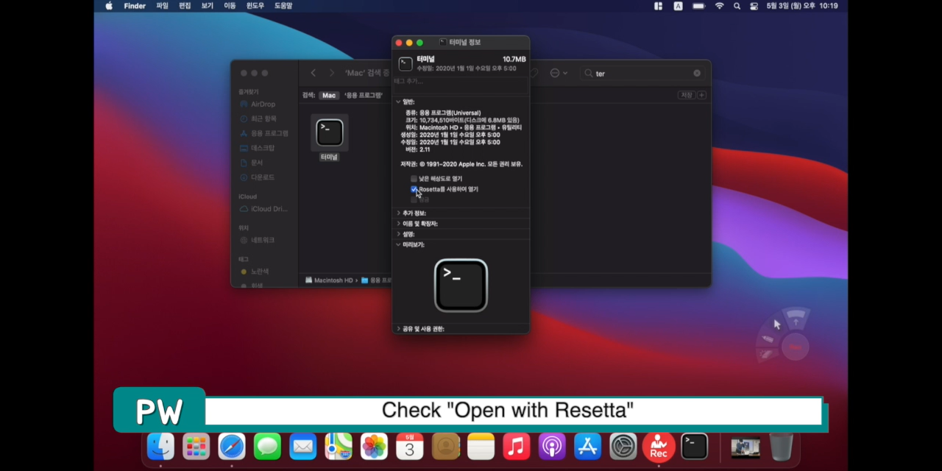
Task: Open System Preferences in the Dock
Action: [623, 446]
